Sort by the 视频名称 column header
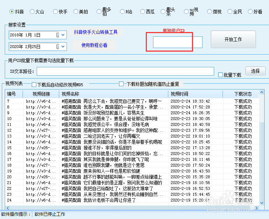The width and height of the screenshot is (269, 219). tap(113, 94)
